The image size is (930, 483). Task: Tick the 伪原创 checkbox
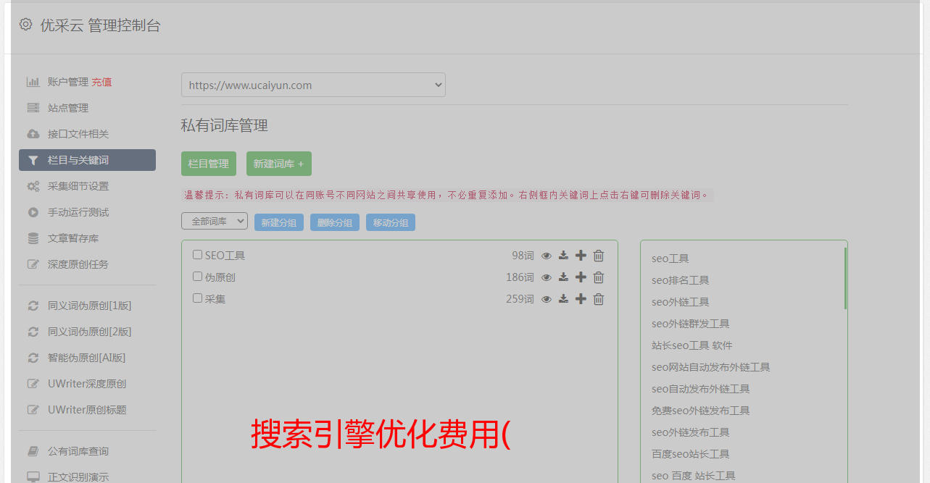[197, 277]
